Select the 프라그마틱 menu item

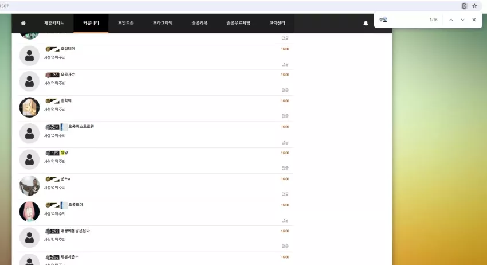[163, 23]
